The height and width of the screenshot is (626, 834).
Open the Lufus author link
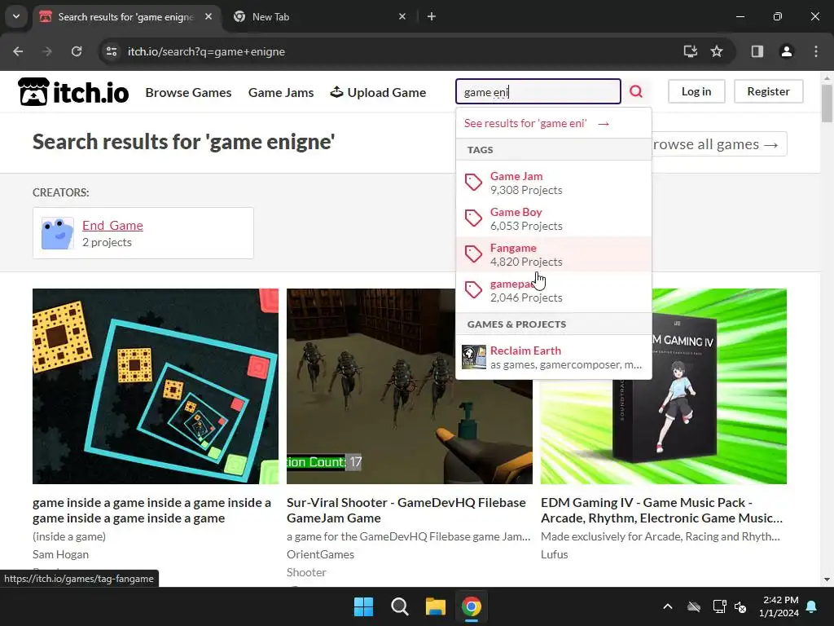pyautogui.click(x=554, y=554)
